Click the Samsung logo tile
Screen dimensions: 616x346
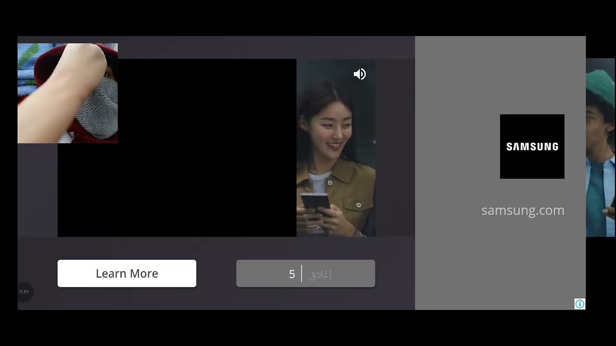pos(532,147)
